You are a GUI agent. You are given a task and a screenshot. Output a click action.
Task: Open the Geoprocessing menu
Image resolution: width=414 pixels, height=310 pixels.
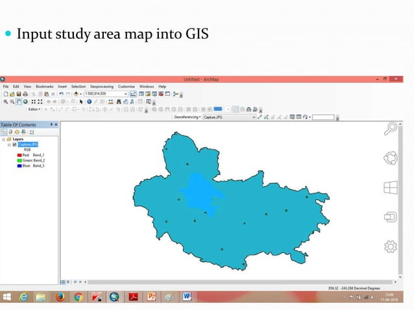[102, 86]
